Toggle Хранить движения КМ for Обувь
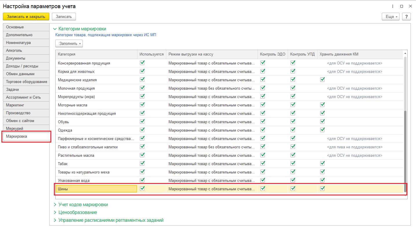The width and height of the screenshot is (416, 229). [322, 121]
